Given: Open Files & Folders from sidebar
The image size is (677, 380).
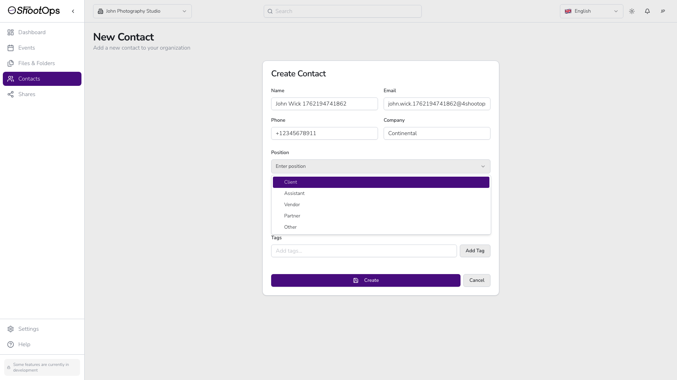Looking at the screenshot, I should (36, 63).
